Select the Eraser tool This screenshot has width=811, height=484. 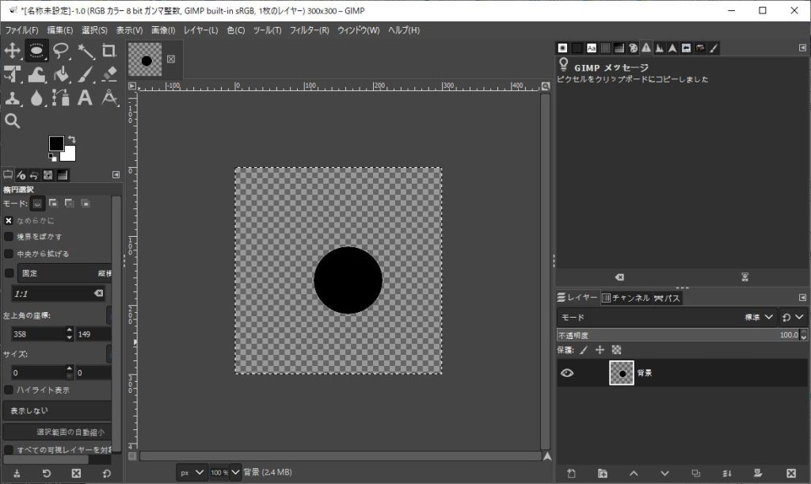pyautogui.click(x=109, y=74)
